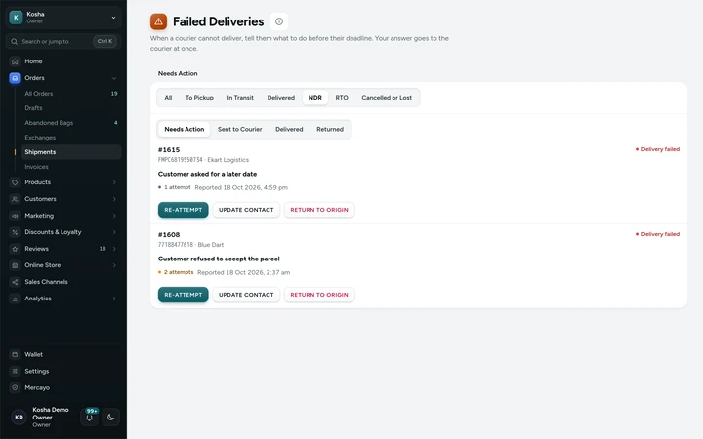Open Shipments in sidebar
The width and height of the screenshot is (703, 439).
pyautogui.click(x=70, y=152)
